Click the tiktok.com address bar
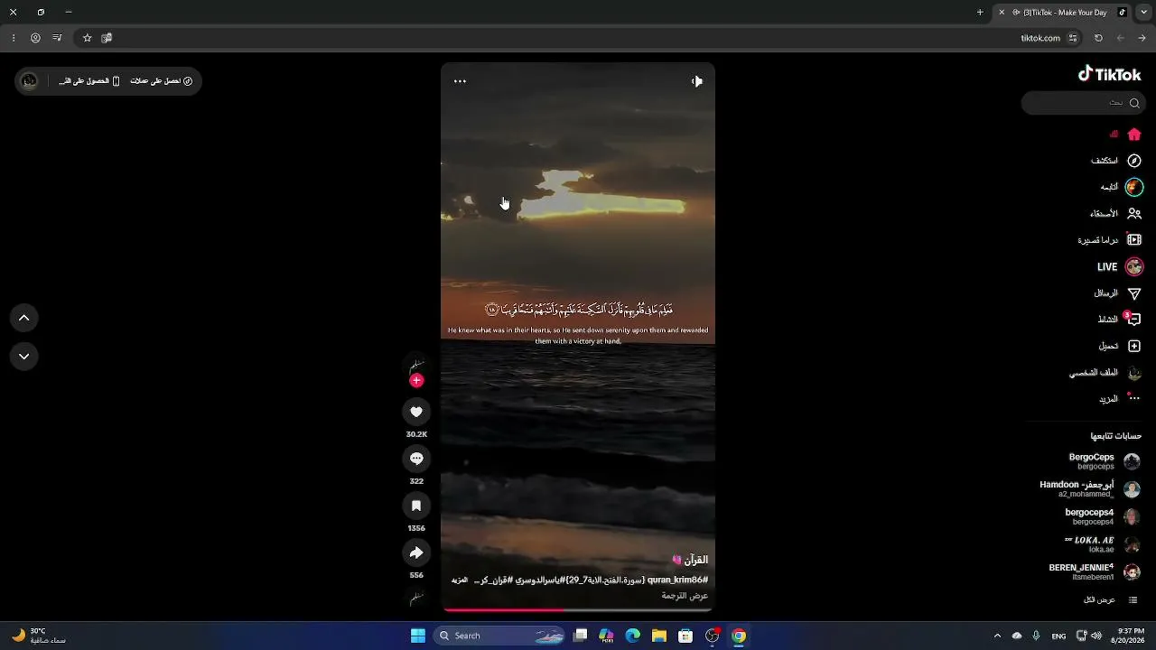 click(578, 38)
